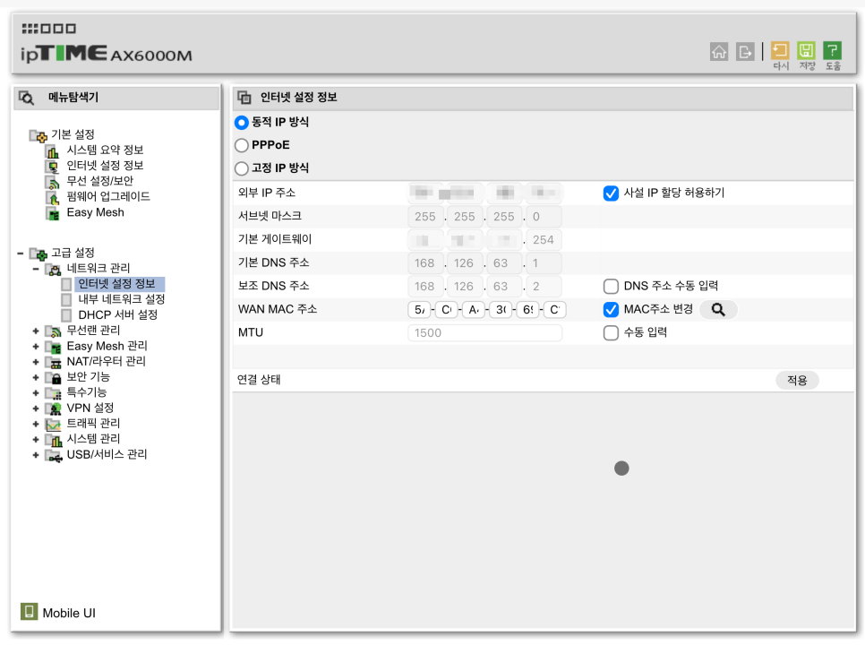This screenshot has height=645, width=865.
Task: Click the 네트워크 관리 folder icon
Action: pyautogui.click(x=53, y=270)
